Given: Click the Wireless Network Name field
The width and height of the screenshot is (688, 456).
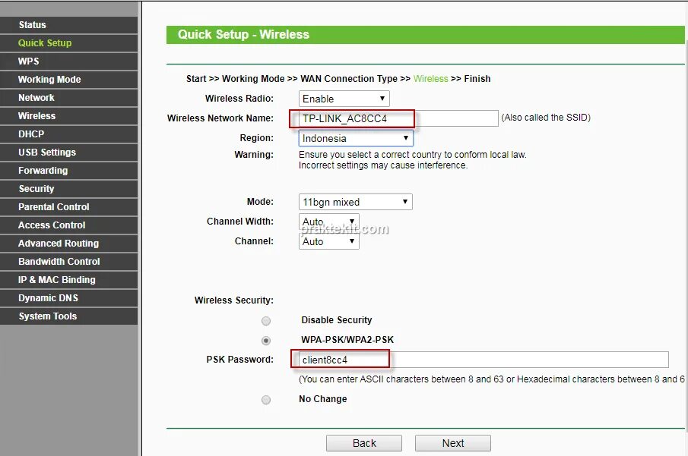Looking at the screenshot, I should tap(398, 118).
